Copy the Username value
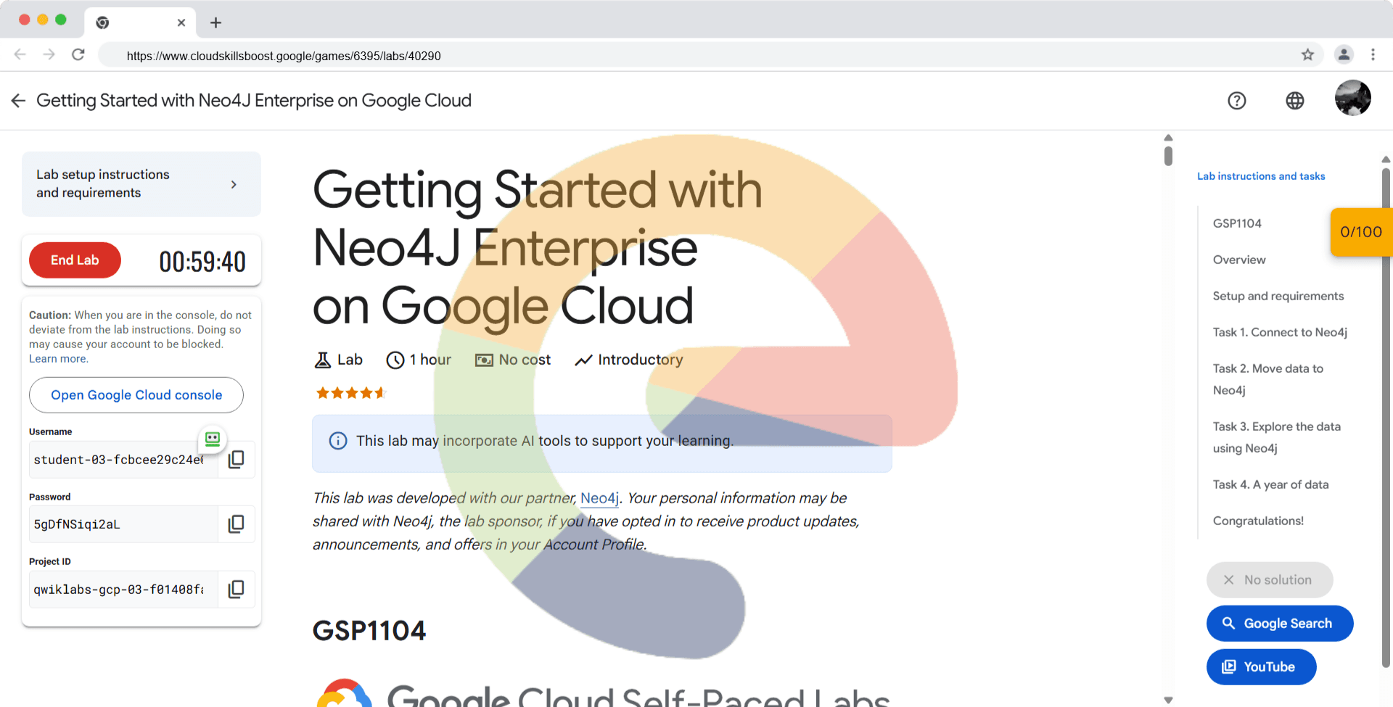 point(237,459)
